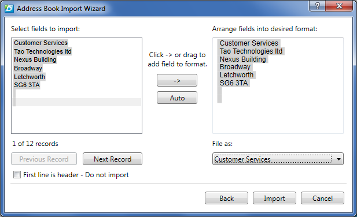The image size is (357, 217).
Task: Click the Import button
Action: tap(274, 198)
